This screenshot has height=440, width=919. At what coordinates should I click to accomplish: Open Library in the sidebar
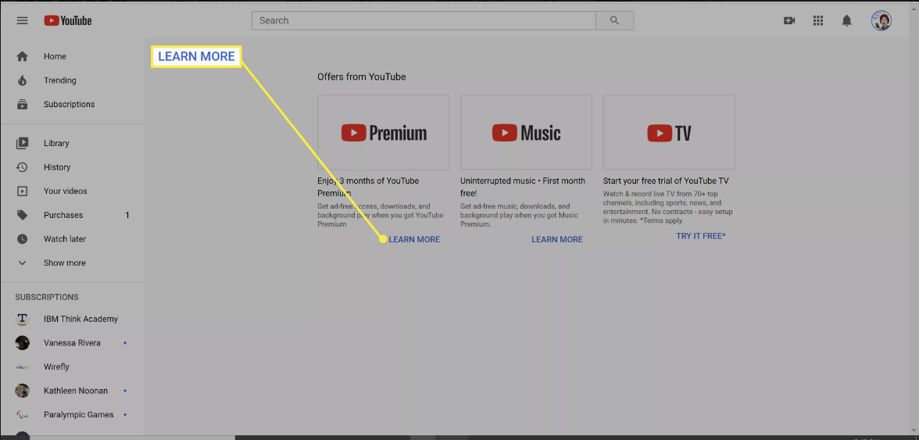click(56, 144)
